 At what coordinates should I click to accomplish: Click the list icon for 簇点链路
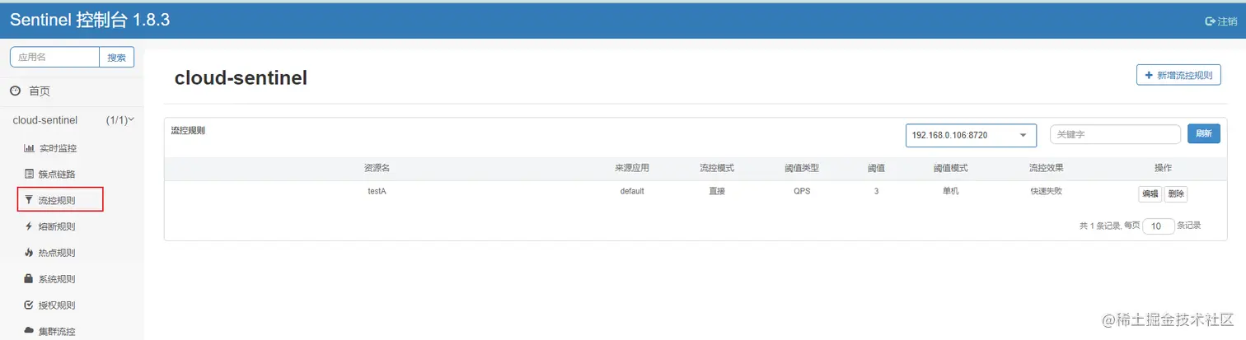[x=29, y=174]
